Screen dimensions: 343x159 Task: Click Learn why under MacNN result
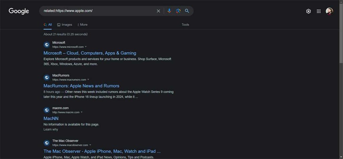coord(51,129)
